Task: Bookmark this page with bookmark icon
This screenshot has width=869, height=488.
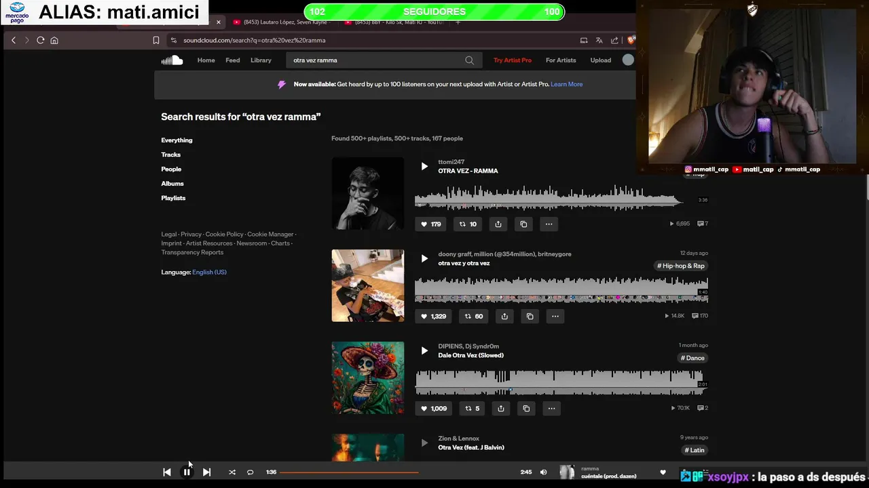Action: pyautogui.click(x=156, y=40)
